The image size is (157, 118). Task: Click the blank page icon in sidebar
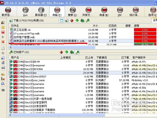coord(3,48)
